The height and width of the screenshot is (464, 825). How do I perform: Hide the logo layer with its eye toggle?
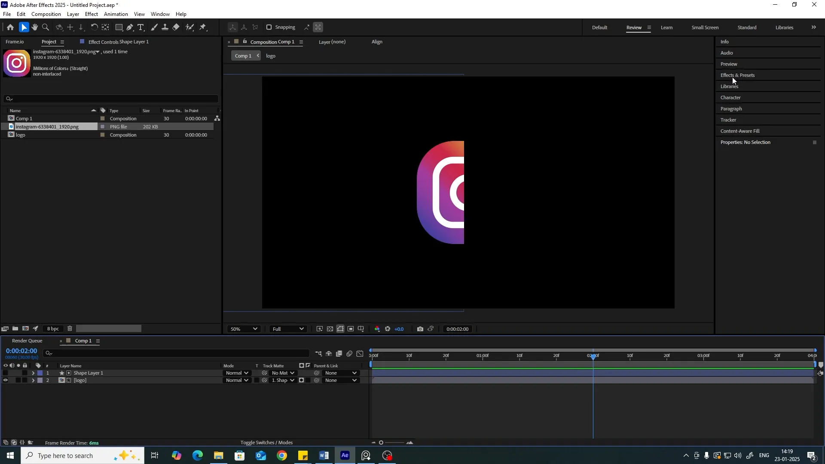[x=5, y=380]
